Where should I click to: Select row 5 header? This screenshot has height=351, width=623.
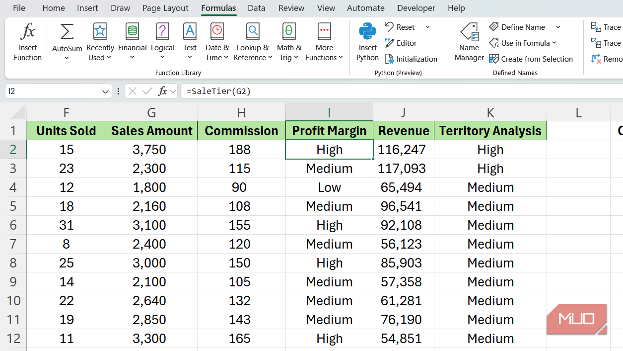[13, 206]
